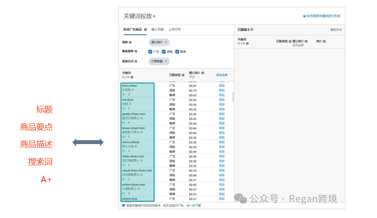
Task: Toggle the 词组 match type checkbox
Action: tap(164, 52)
